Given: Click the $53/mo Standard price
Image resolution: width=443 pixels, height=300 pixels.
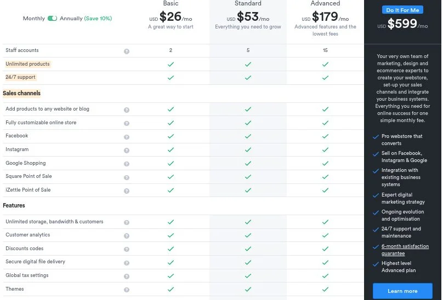Looking at the screenshot, I should tap(248, 16).
